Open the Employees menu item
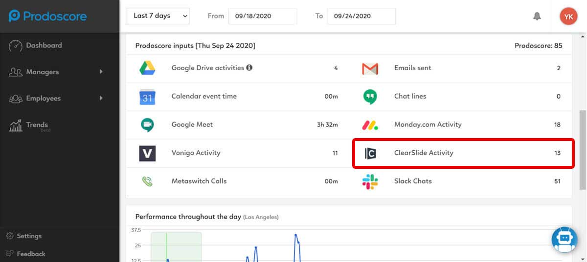 click(x=44, y=98)
